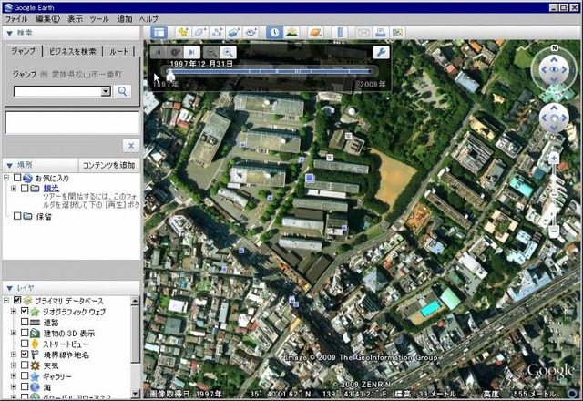Open the search input dropdown arrow
This screenshot has width=583, height=401.
coord(106,91)
